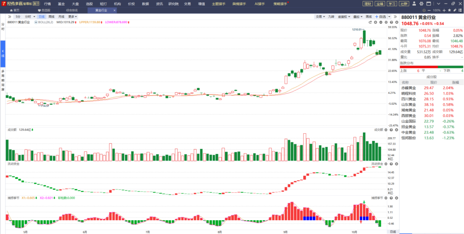Screen dimensions: 464x234
Task: Switch chart period to 月线
Action: [61, 17]
